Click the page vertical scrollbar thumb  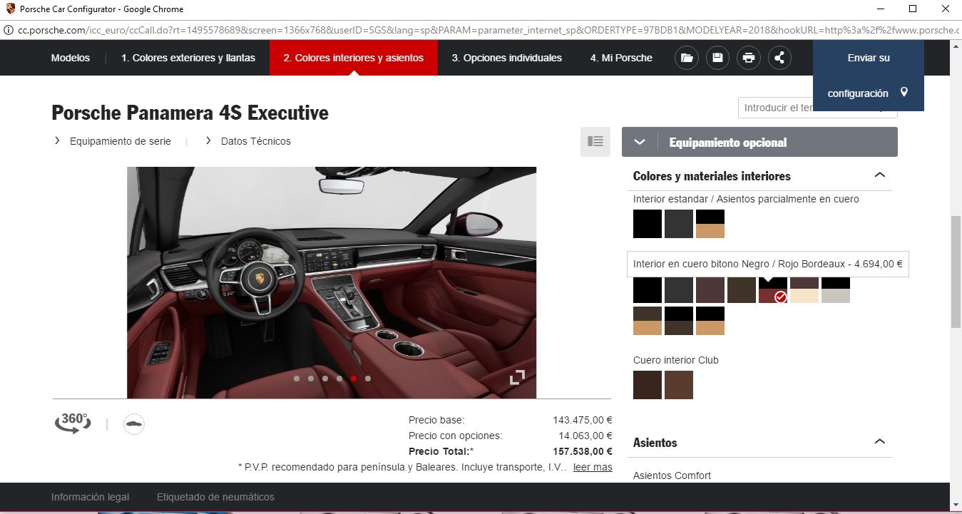tap(956, 271)
